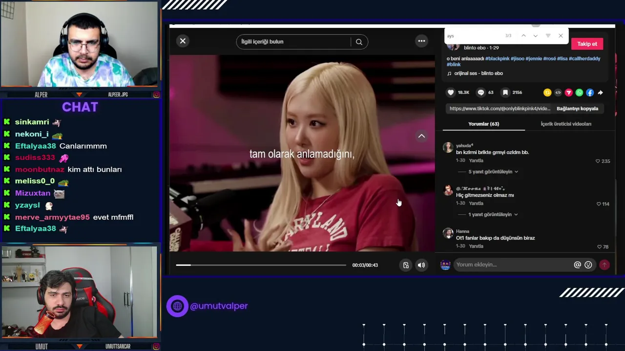Open the three-dot more options menu
625x351 pixels.
point(421,41)
